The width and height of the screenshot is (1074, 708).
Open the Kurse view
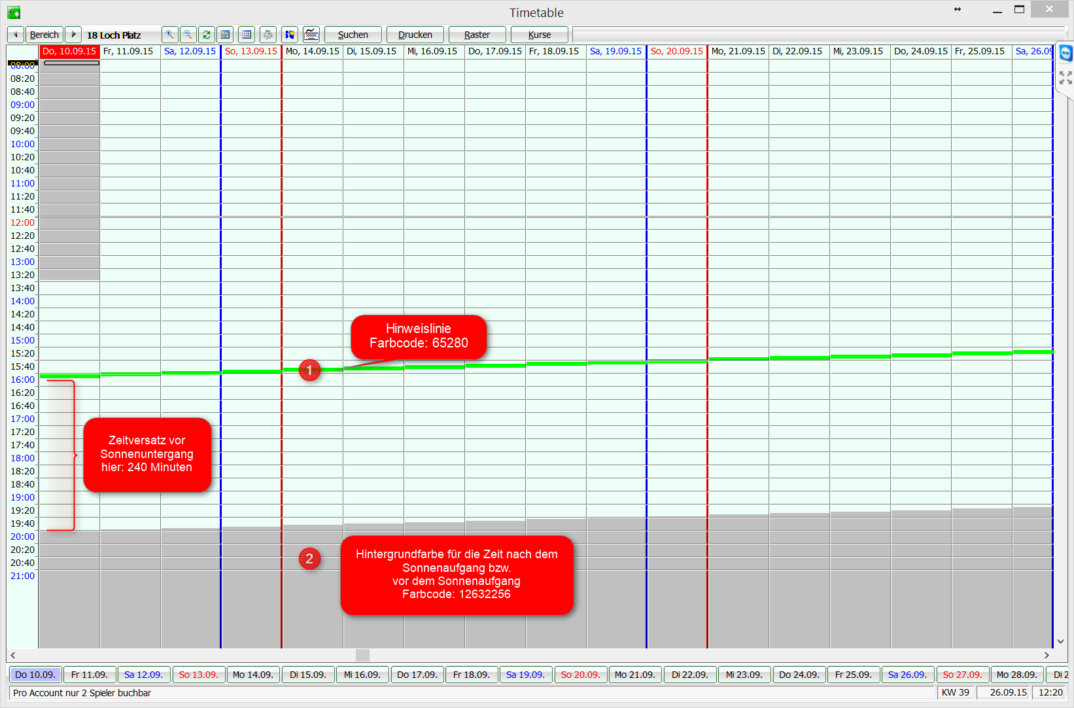click(539, 35)
